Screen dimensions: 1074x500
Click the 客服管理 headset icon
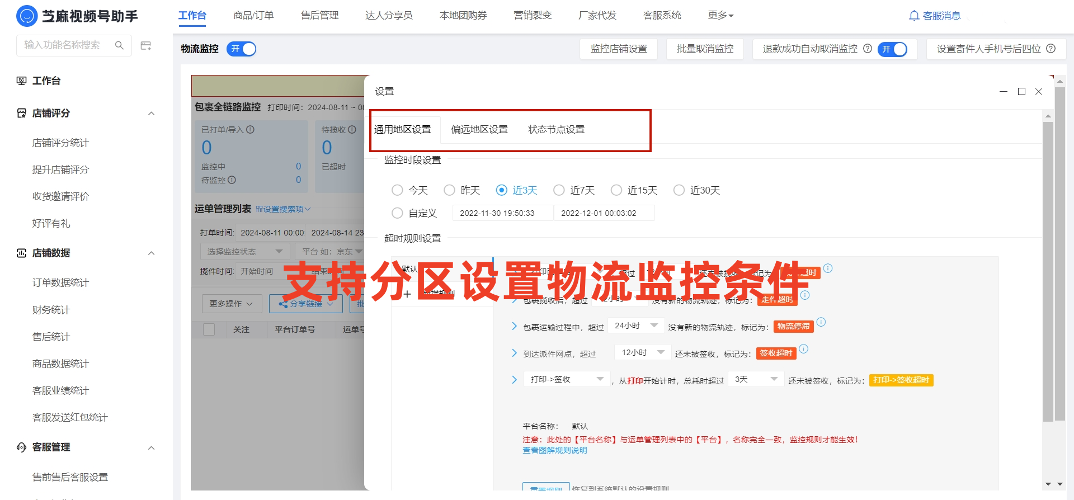click(22, 447)
